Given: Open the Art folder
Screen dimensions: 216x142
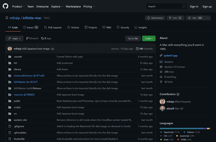Looking at the screenshot, I should click(15, 63).
